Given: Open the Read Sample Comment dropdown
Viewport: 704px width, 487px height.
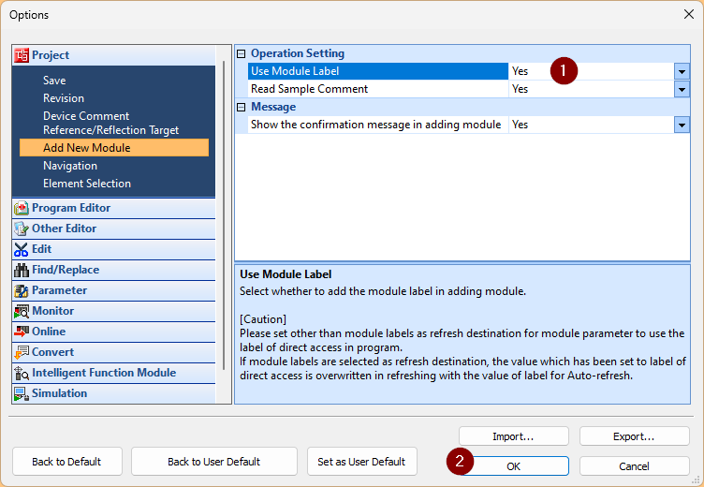Looking at the screenshot, I should (682, 89).
